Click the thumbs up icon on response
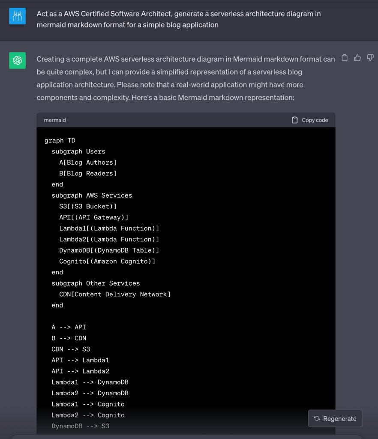 (357, 58)
